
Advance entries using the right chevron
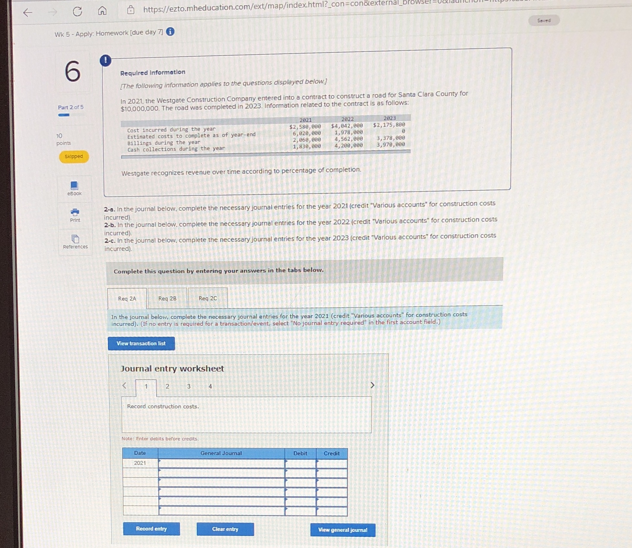click(373, 385)
